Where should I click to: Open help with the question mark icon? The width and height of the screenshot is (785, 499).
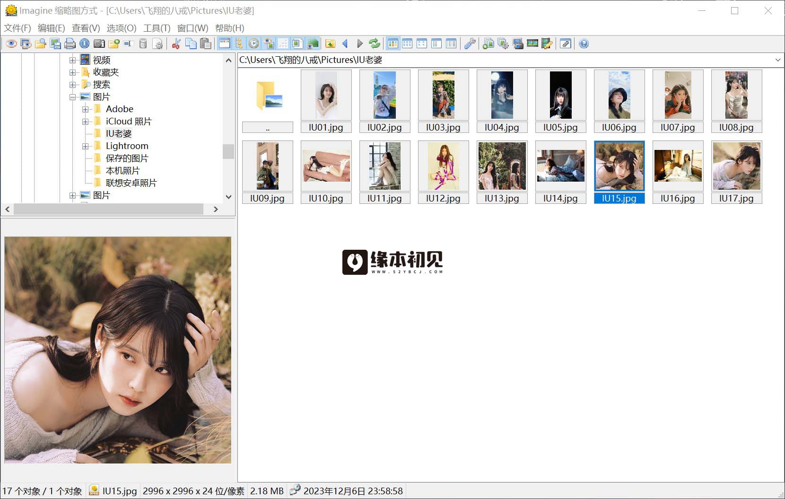pos(584,44)
